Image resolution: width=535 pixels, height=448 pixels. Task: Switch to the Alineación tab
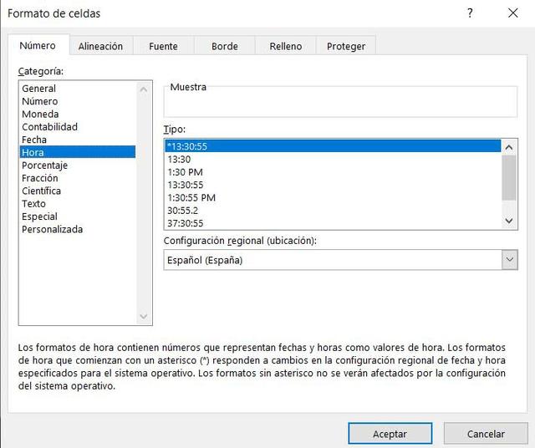(x=100, y=46)
